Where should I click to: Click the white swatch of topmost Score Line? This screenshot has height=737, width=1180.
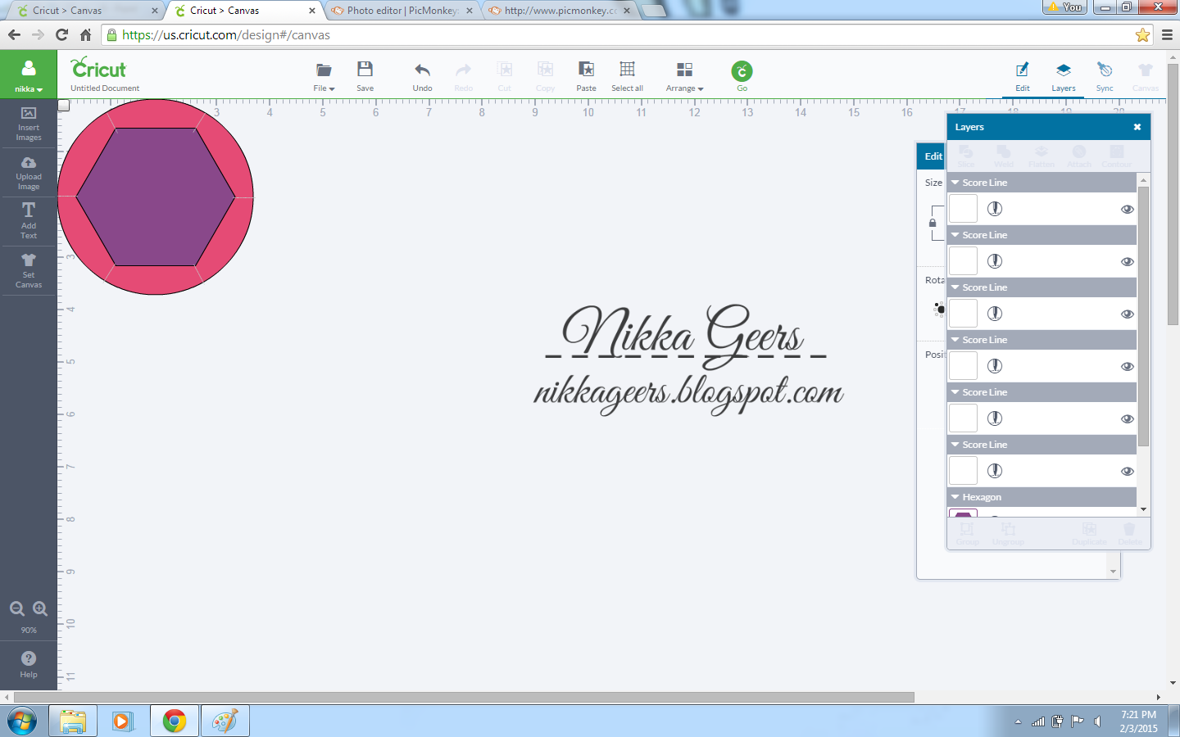pos(963,209)
